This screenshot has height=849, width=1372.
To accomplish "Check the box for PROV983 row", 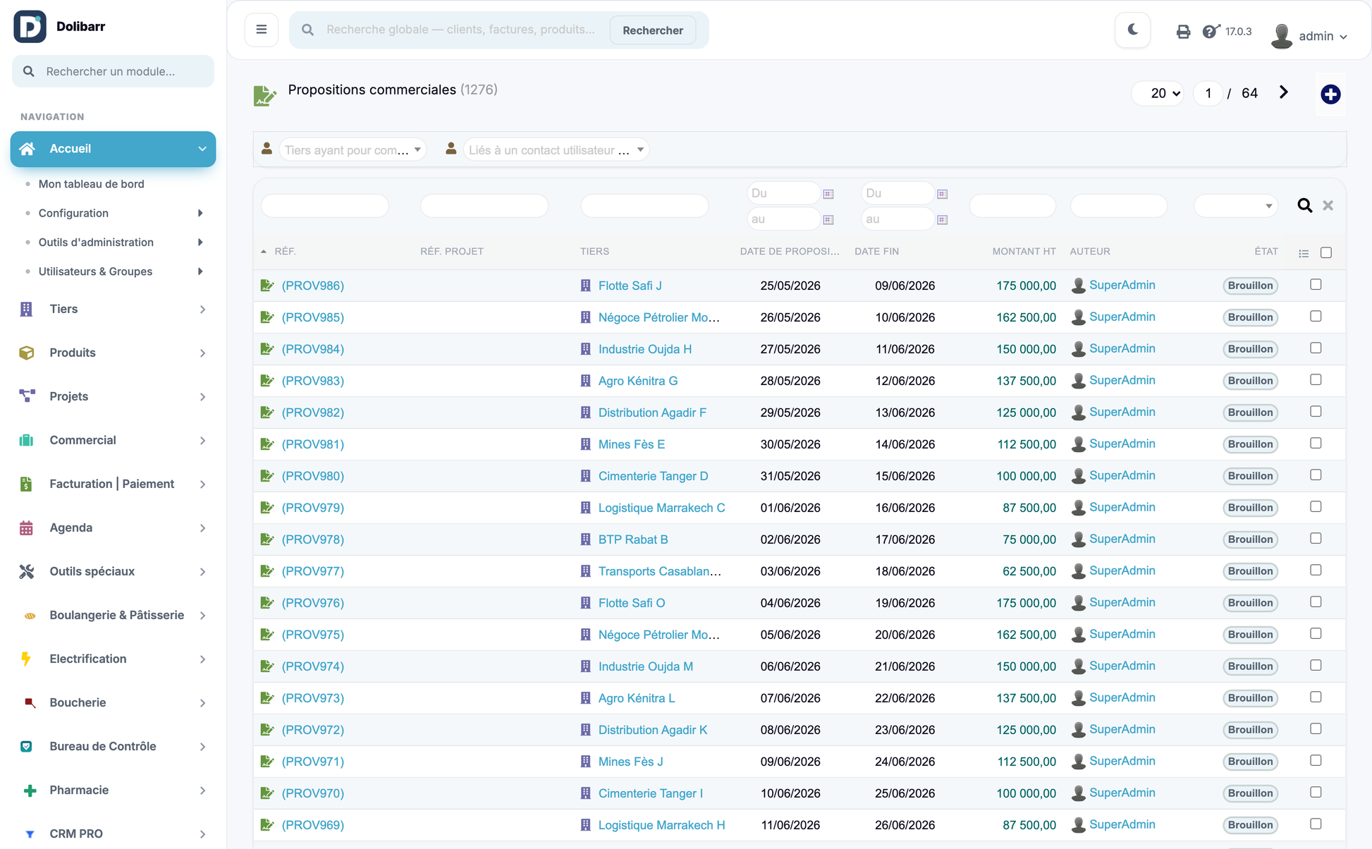I will (x=1316, y=379).
